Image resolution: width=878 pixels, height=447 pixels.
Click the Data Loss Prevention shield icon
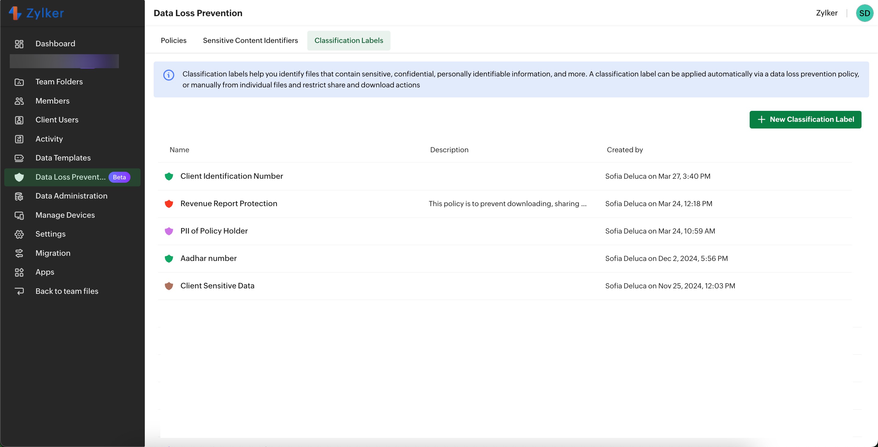(x=19, y=177)
